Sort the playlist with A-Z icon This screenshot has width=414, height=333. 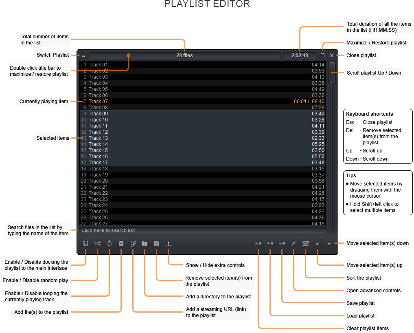305,244
